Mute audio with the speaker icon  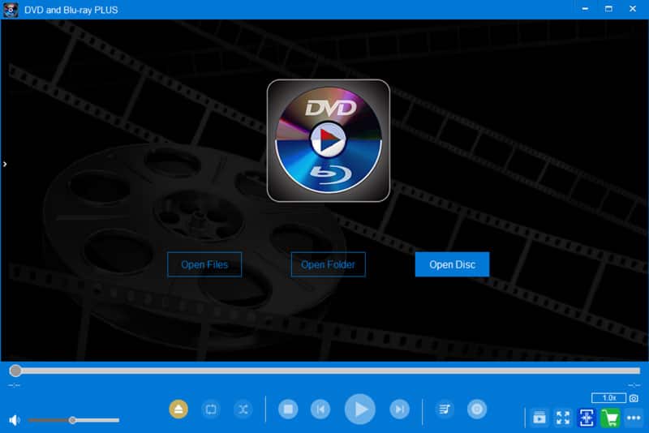14,420
